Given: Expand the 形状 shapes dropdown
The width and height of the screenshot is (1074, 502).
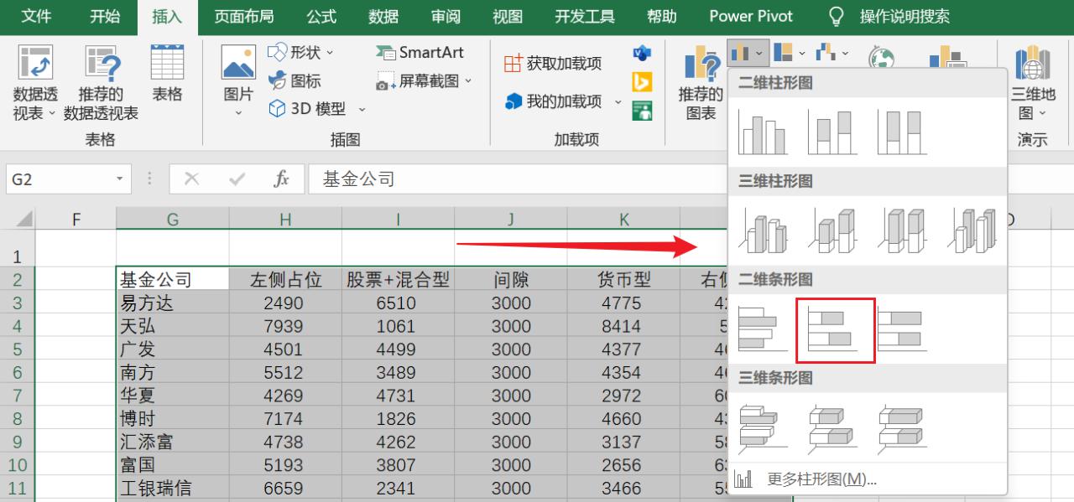Looking at the screenshot, I should coord(330,53).
